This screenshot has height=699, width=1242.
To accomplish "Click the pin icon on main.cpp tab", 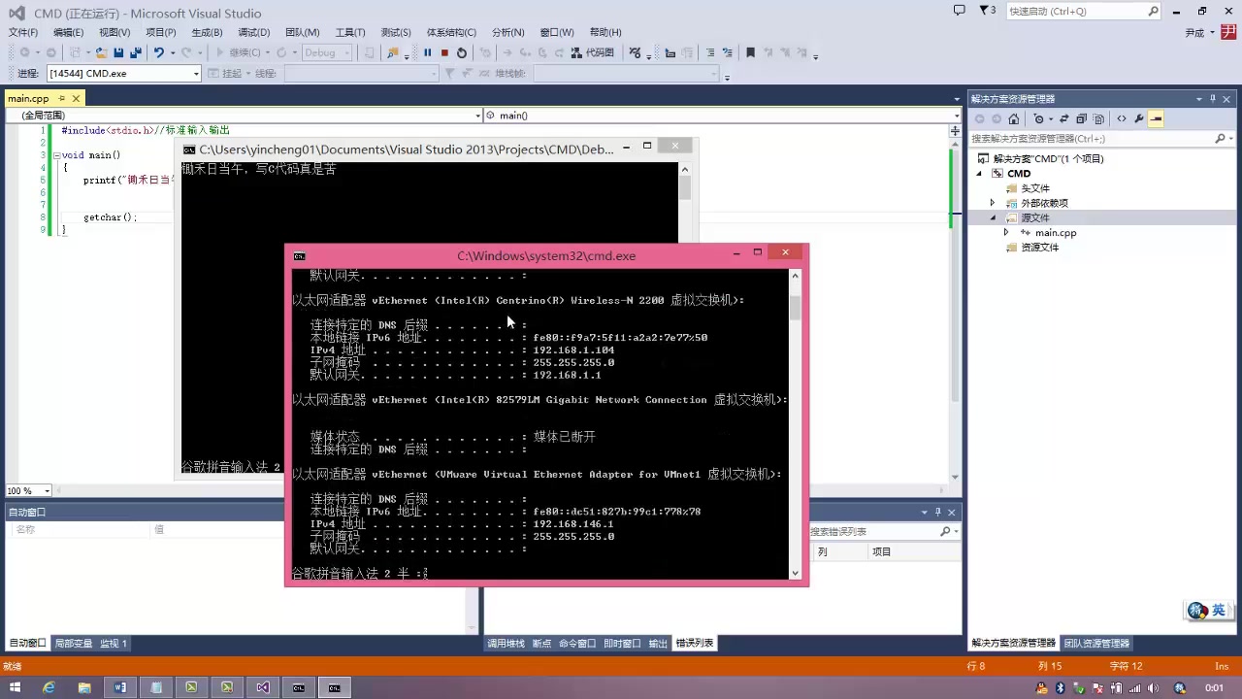I will pos(62,98).
